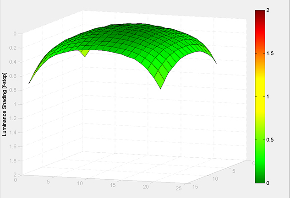Click the 0 label beside the colorbar's green end
This screenshot has width=290, height=198.
[268, 183]
